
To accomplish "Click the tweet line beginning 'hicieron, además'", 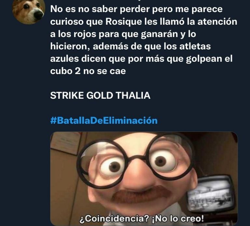I will point(131,46).
